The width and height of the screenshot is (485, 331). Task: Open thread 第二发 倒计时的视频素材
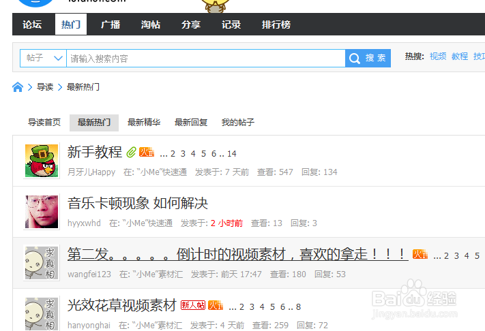pyautogui.click(x=237, y=255)
